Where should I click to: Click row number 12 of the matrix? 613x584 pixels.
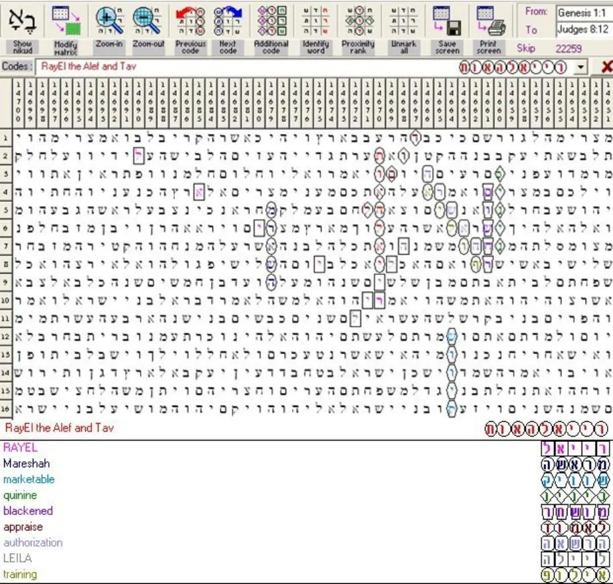coord(6,337)
